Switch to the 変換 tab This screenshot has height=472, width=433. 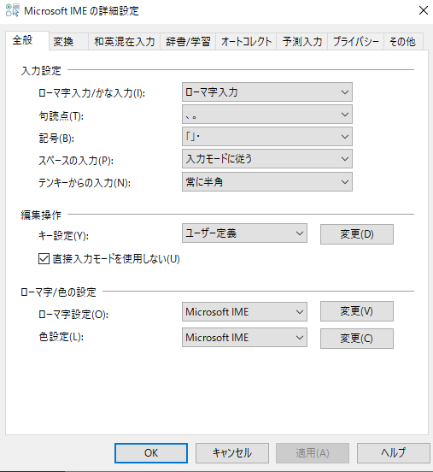pos(68,42)
